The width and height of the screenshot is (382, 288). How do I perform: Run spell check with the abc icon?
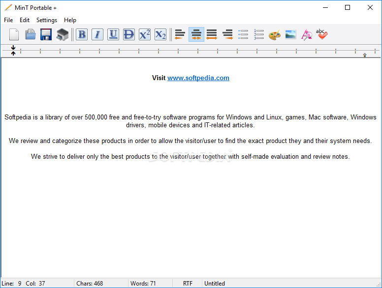pyautogui.click(x=322, y=34)
